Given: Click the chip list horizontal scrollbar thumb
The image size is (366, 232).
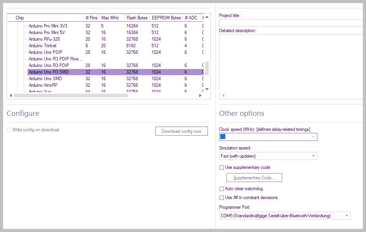Looking at the screenshot, I should click(x=70, y=95).
